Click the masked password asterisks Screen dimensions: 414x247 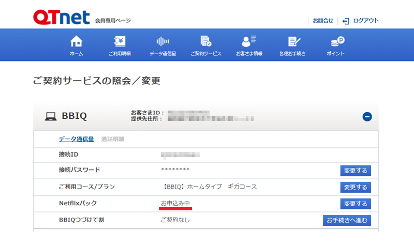coord(175,169)
